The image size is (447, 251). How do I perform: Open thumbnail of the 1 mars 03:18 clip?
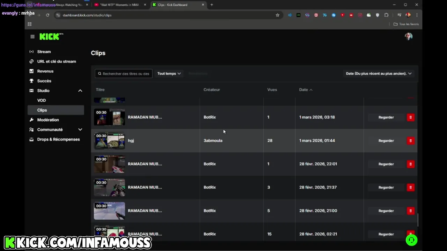[x=109, y=117]
